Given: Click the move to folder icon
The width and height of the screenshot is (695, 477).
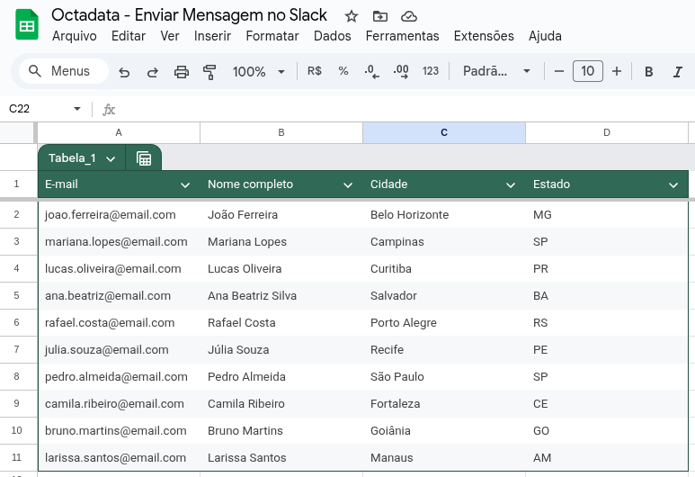Looking at the screenshot, I should 379,16.
